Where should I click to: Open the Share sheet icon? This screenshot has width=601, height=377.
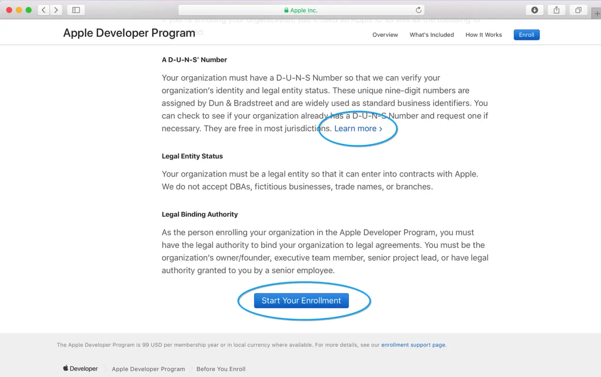(556, 10)
